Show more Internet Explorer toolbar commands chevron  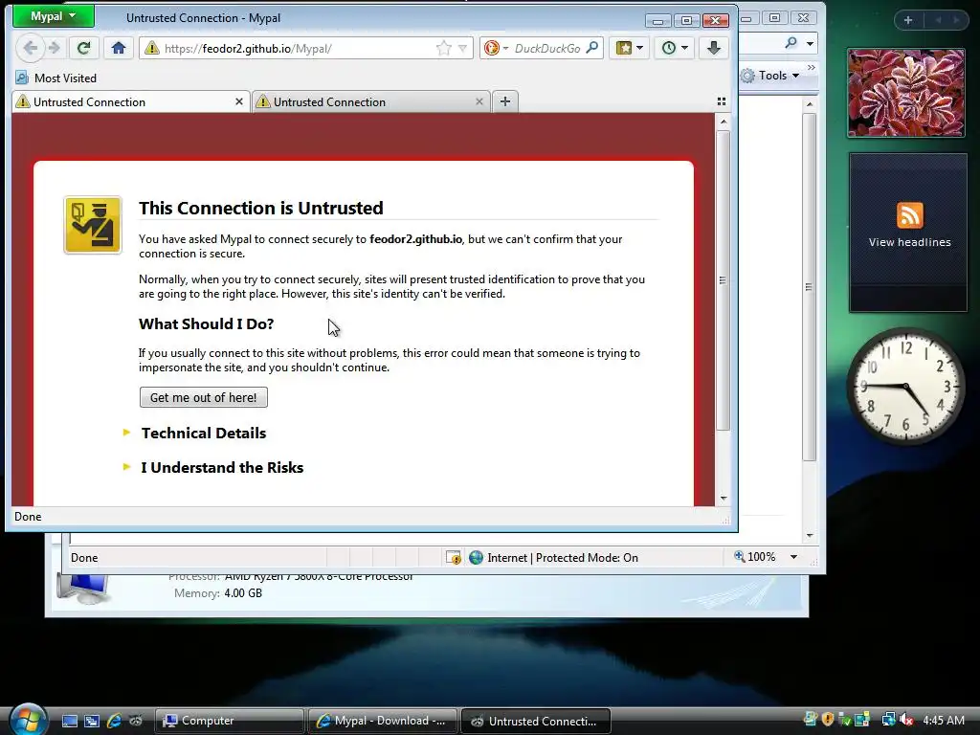(x=811, y=68)
